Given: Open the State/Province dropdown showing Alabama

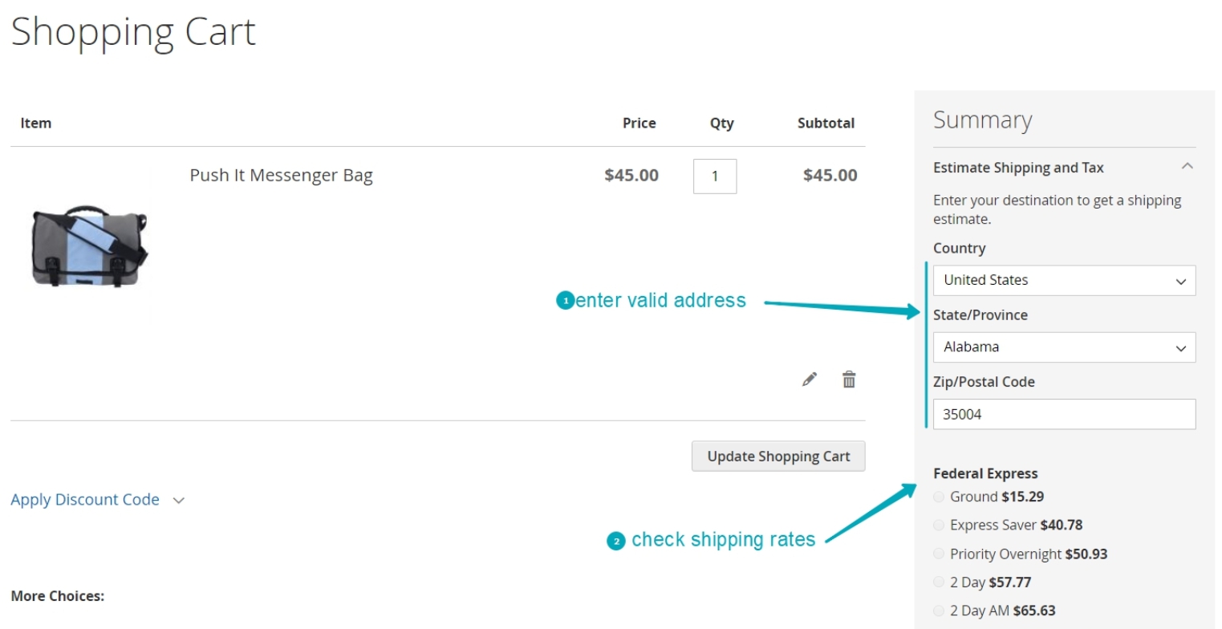Looking at the screenshot, I should [1064, 347].
